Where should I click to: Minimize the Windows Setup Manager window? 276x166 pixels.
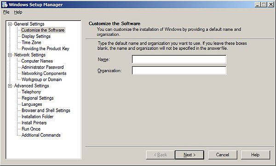(258, 5)
